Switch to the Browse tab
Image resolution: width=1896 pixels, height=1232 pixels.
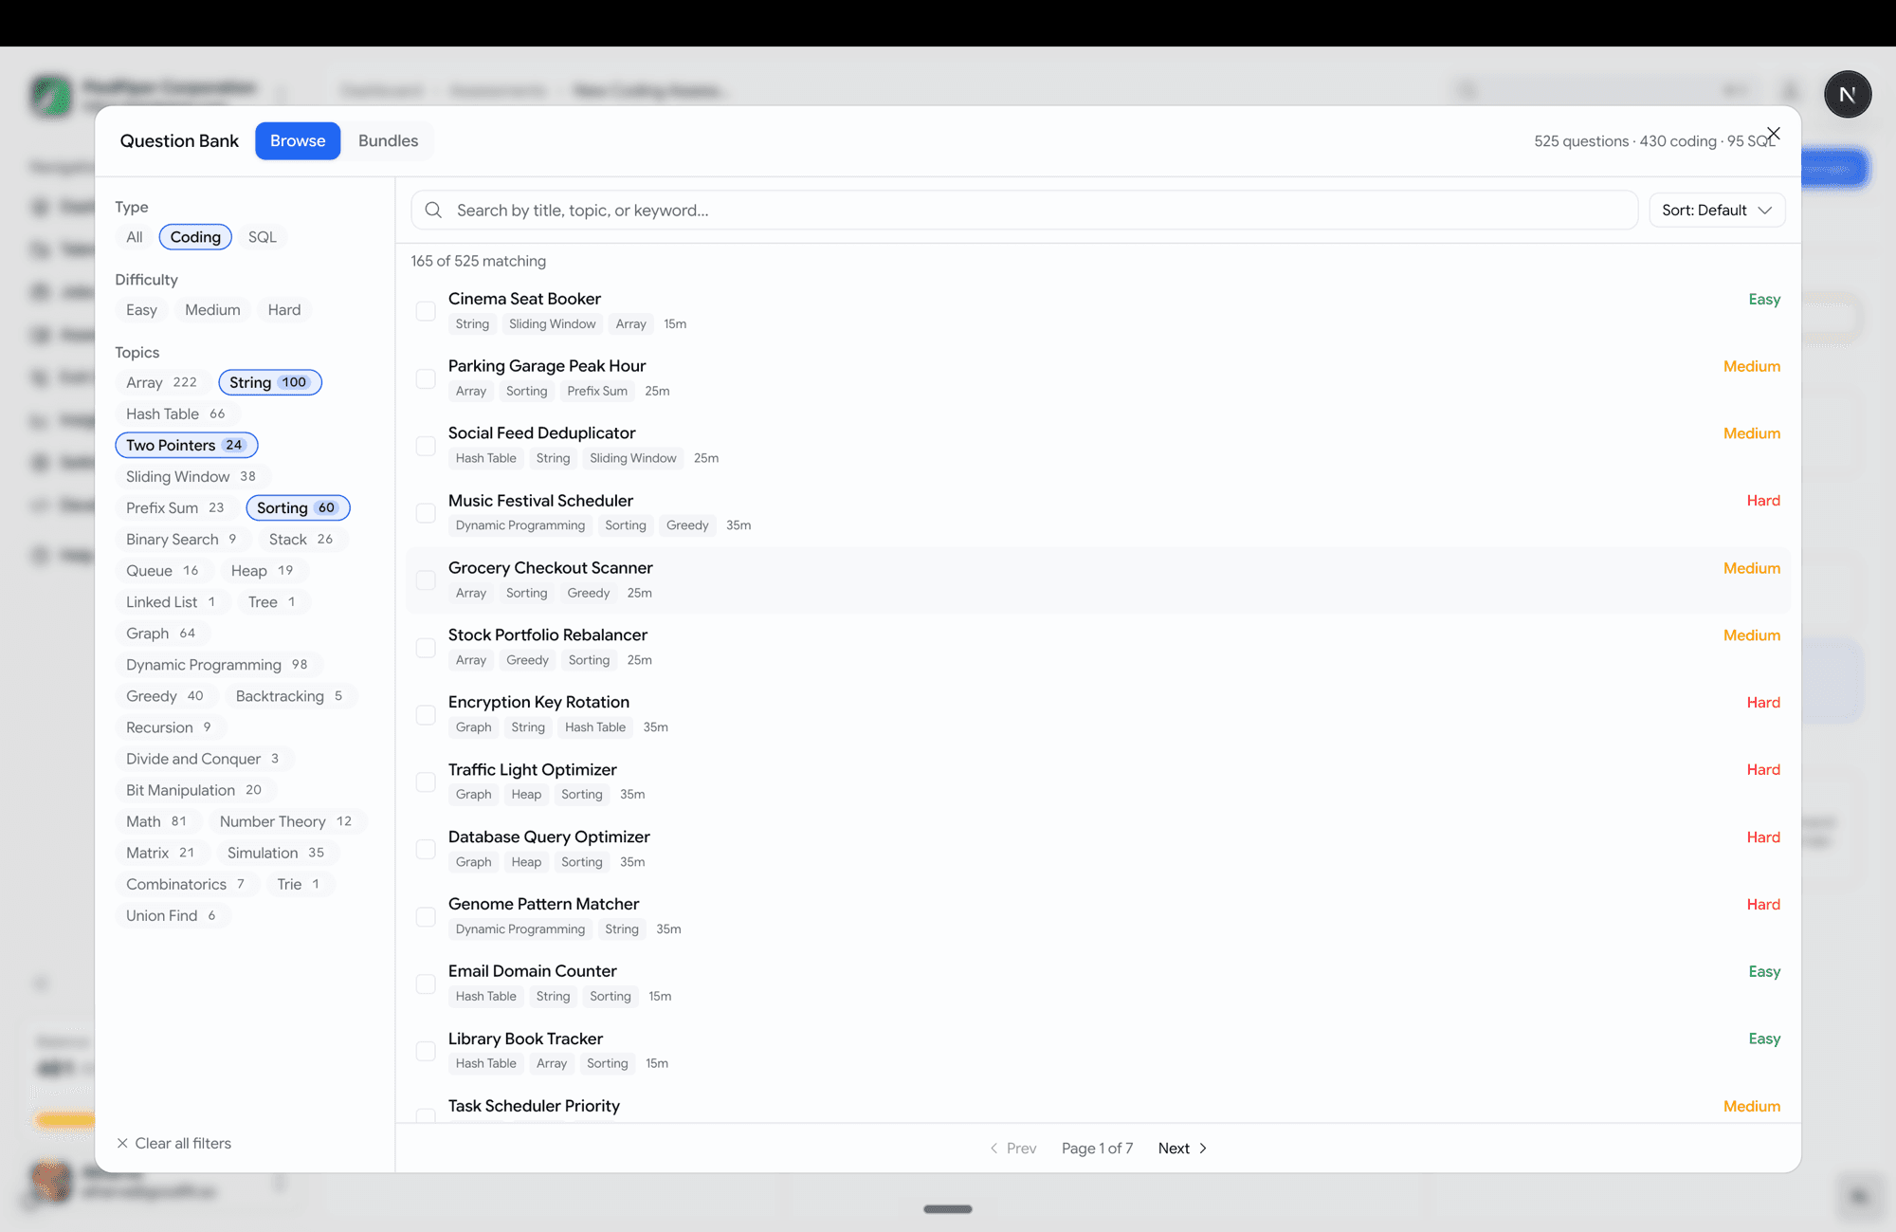click(x=298, y=140)
